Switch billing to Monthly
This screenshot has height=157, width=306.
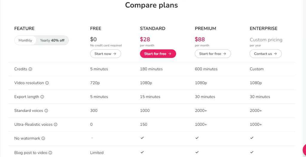tap(25, 41)
